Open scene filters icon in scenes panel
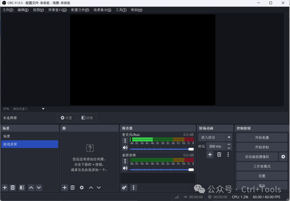This screenshot has width=290, height=201. (22, 188)
